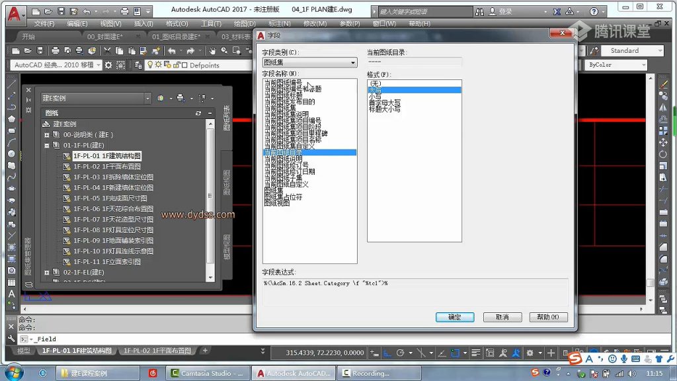Click the 取消 button in field dialog

(x=502, y=317)
